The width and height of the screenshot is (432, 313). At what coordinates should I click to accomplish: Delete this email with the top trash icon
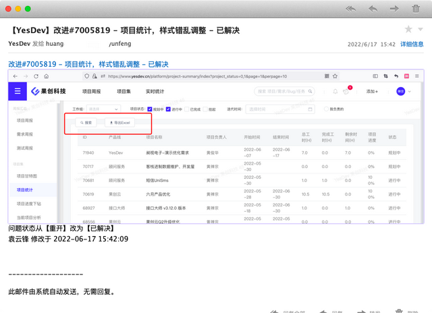[416, 9]
